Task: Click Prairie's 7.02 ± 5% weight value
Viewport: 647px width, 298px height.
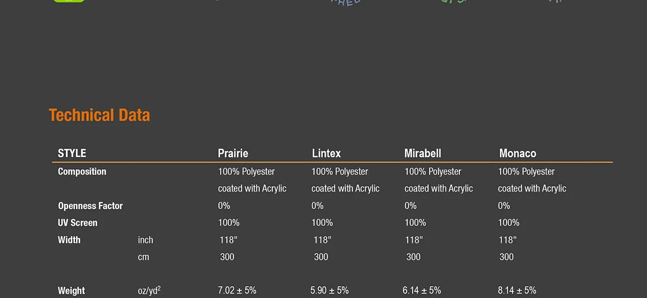Action: pos(237,291)
